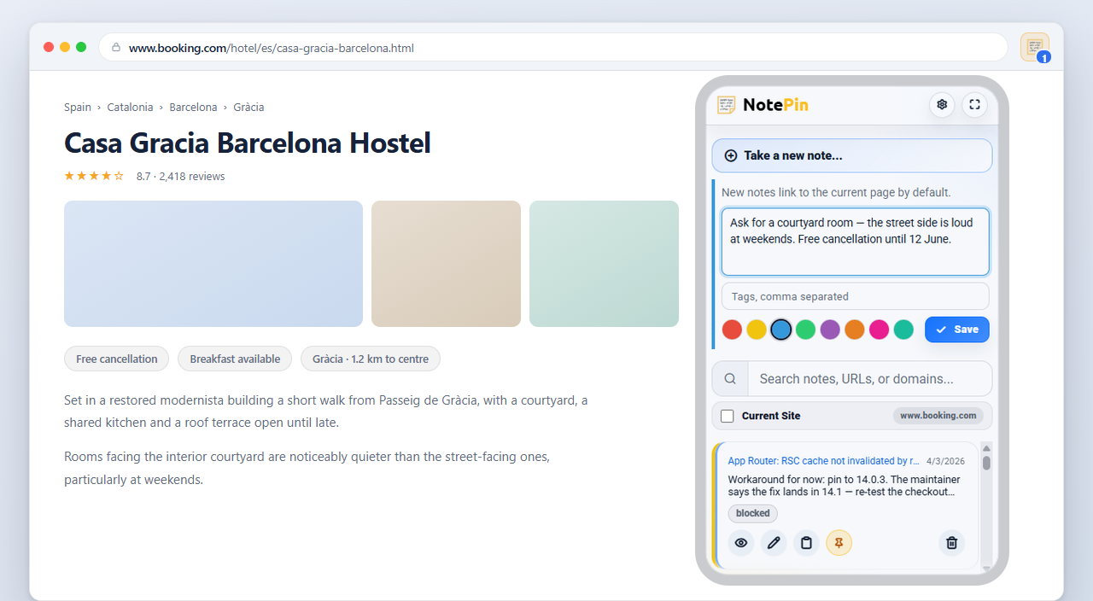Screen dimensions: 1093x601
Task: Open NotePin settings gear
Action: (942, 104)
